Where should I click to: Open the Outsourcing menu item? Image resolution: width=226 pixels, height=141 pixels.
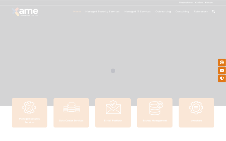163,12
